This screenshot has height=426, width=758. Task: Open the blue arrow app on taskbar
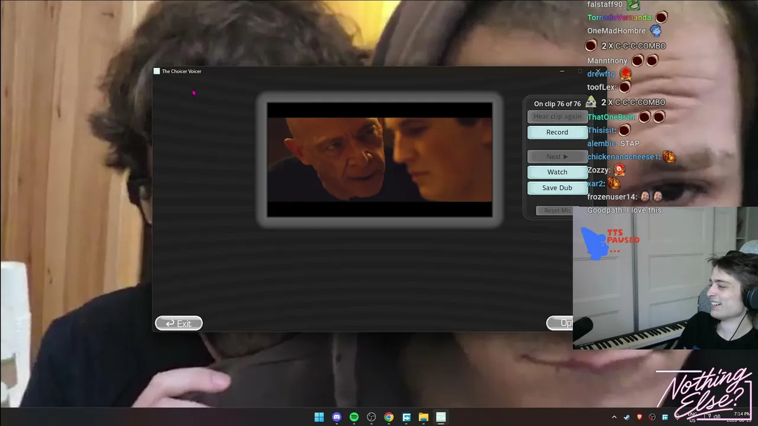coord(406,417)
